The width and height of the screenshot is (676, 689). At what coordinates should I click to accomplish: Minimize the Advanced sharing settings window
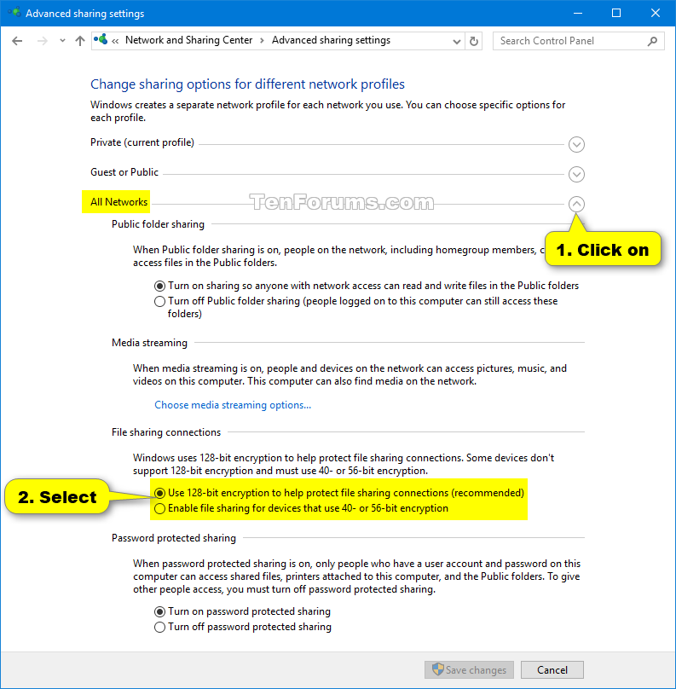click(x=578, y=13)
